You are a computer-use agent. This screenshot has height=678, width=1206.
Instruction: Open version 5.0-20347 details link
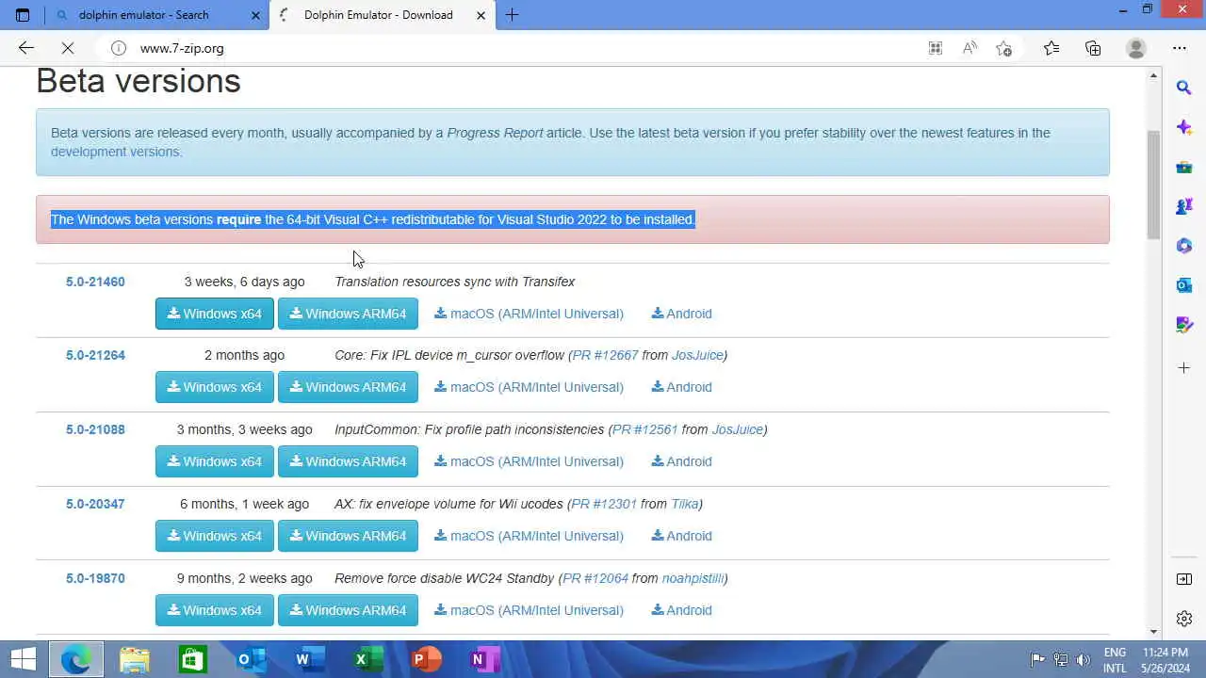(x=95, y=504)
